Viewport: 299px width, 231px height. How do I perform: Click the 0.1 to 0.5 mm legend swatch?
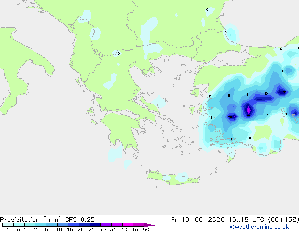tap(8, 225)
